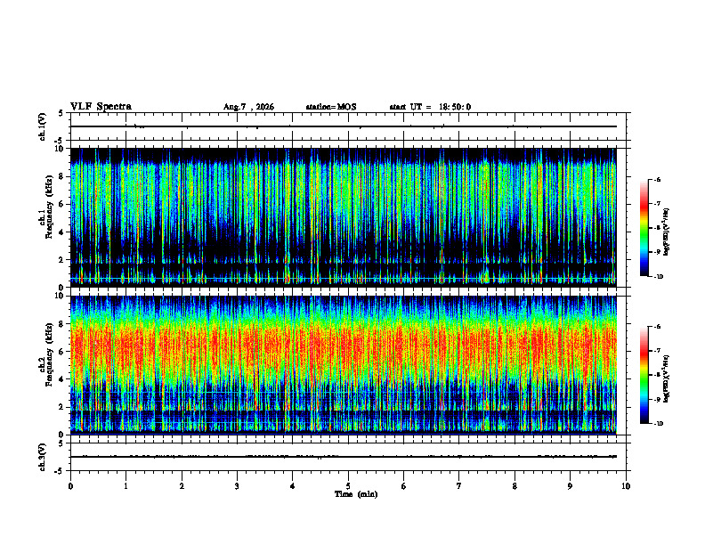Click the time axis tick label "0" min

[x=70, y=486]
